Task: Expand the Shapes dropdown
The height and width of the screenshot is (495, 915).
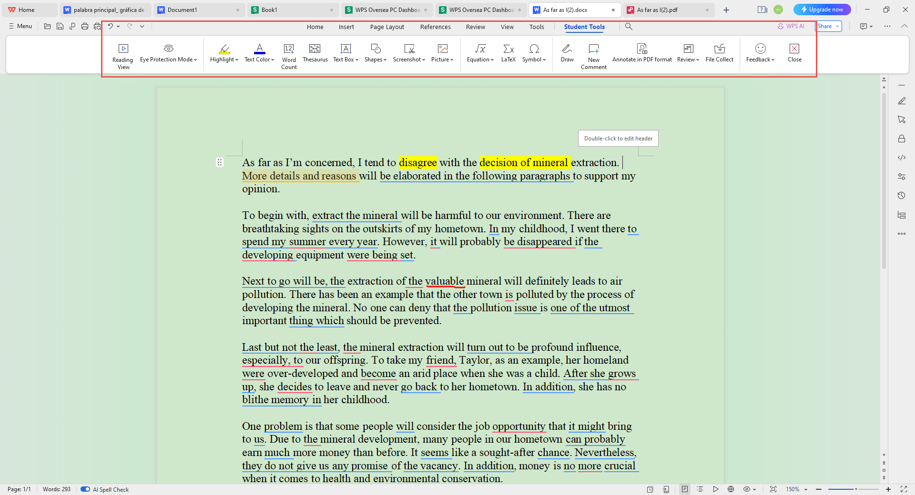Action: pyautogui.click(x=385, y=60)
